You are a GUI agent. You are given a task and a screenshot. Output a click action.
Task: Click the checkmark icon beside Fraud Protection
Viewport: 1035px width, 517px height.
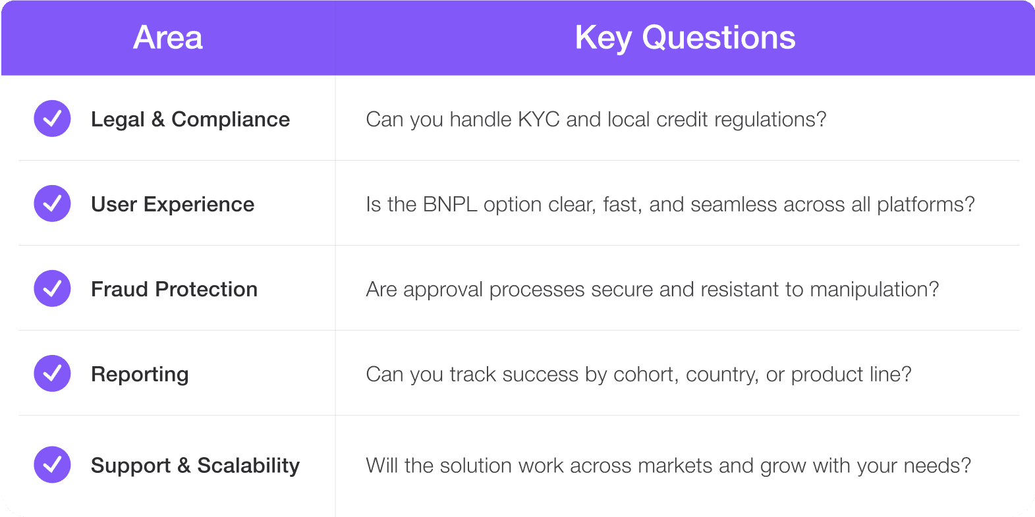52,288
